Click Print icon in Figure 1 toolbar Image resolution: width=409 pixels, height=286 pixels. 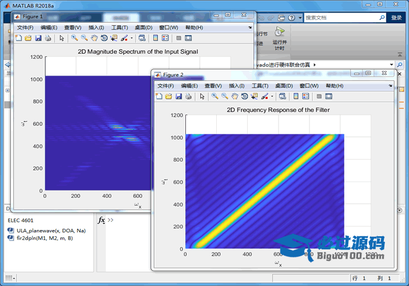pyautogui.click(x=48, y=38)
